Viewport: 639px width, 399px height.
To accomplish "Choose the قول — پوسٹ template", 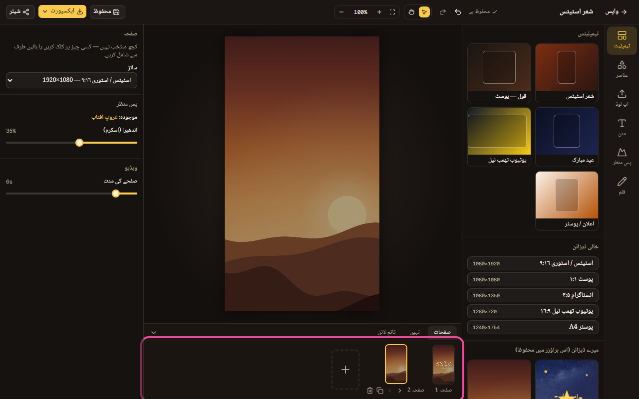I will pos(499,73).
